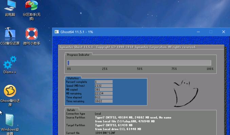The image size is (230, 135).
Task: Click the Statistics group label
Action: point(73,78)
